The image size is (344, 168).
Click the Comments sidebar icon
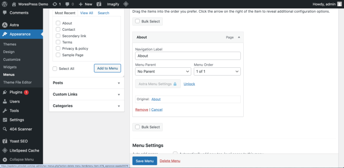tap(5, 13)
